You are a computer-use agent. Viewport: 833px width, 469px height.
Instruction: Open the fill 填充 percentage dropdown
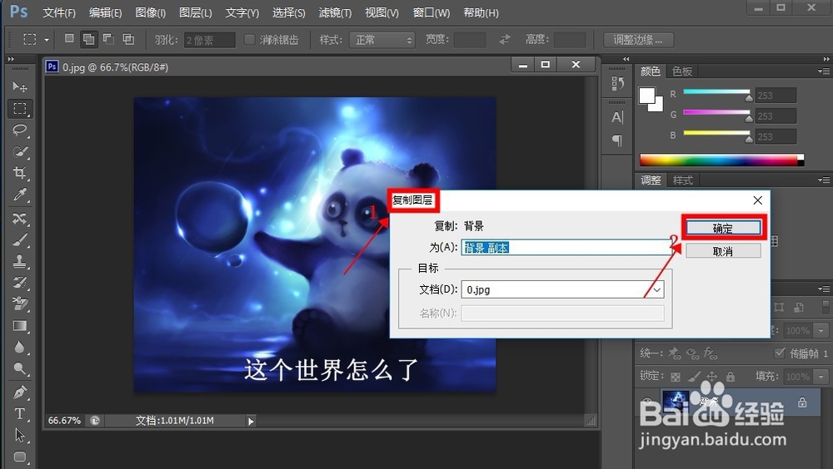pyautogui.click(x=821, y=377)
